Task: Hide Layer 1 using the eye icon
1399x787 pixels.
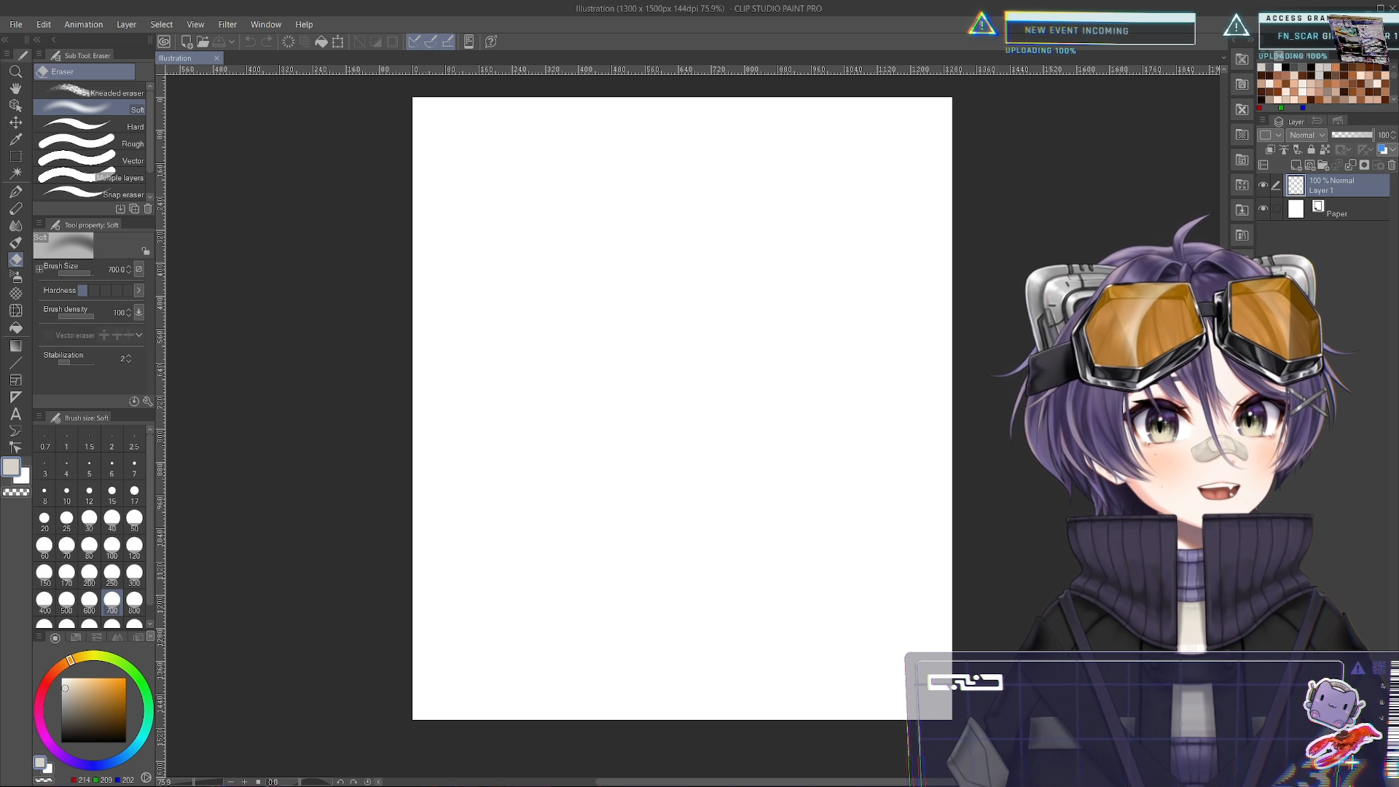Action: pyautogui.click(x=1263, y=185)
